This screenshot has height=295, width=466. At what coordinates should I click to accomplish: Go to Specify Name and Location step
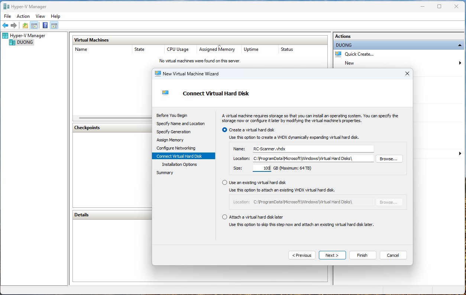click(x=181, y=124)
